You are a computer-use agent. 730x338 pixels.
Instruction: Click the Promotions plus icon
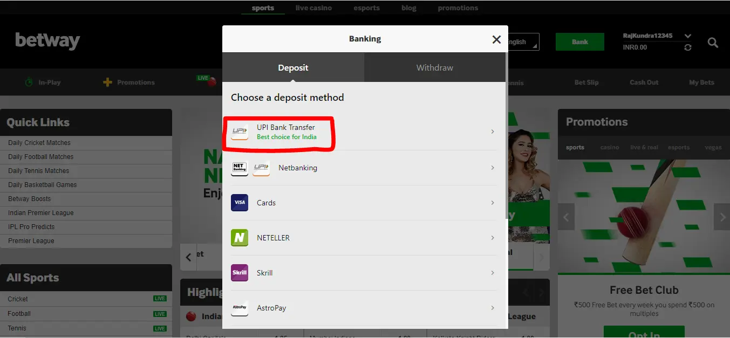tap(108, 82)
